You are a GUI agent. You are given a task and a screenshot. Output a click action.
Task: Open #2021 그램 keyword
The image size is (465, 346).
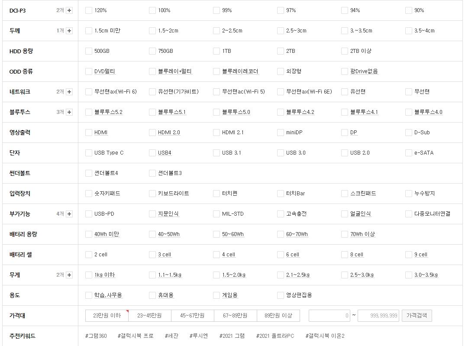point(232,336)
